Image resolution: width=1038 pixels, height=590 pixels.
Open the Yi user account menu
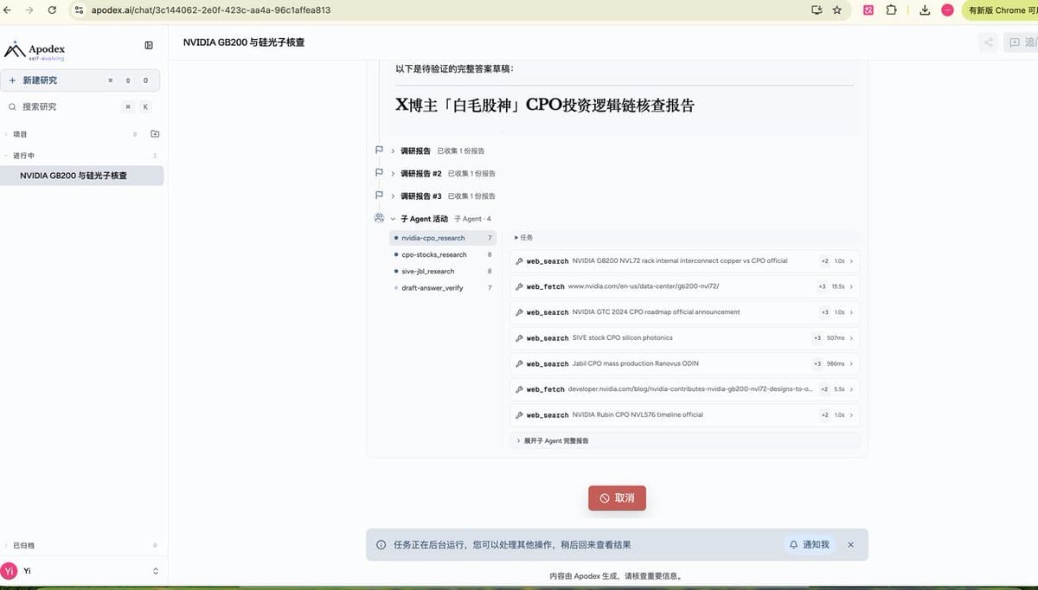81,571
